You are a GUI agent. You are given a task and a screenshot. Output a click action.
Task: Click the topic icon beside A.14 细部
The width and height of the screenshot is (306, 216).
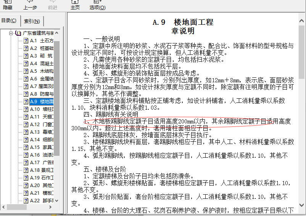(x=26, y=140)
